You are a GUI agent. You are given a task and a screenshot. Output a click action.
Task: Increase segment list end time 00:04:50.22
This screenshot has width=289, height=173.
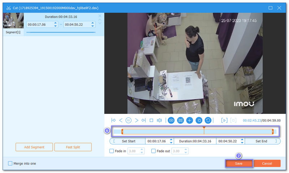click(92, 23)
